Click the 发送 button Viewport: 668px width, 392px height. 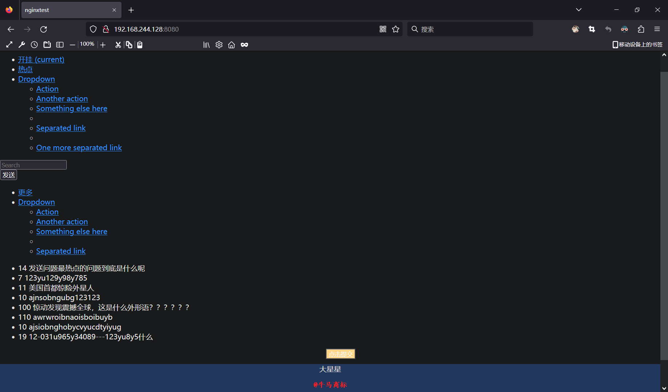click(x=9, y=175)
